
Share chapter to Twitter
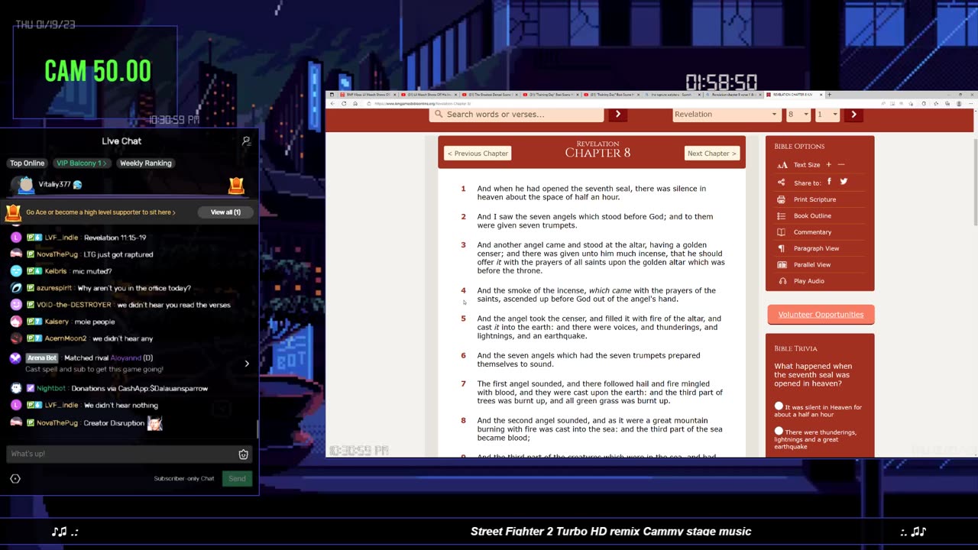coord(844,182)
